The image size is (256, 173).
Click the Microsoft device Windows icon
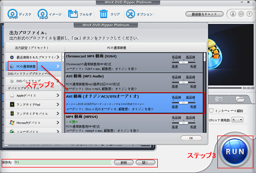coord(12,122)
